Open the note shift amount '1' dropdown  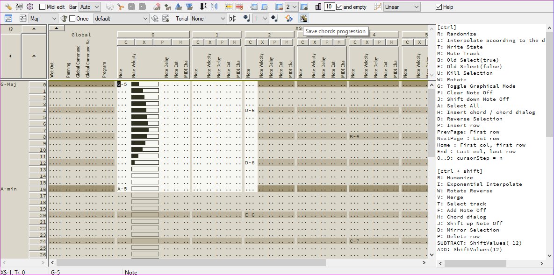coord(260,18)
